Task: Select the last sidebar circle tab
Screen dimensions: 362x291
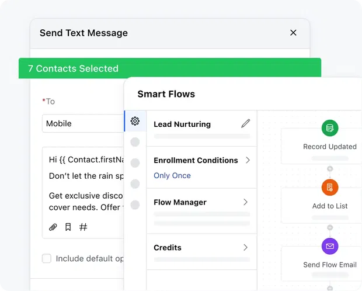Action: (x=135, y=205)
